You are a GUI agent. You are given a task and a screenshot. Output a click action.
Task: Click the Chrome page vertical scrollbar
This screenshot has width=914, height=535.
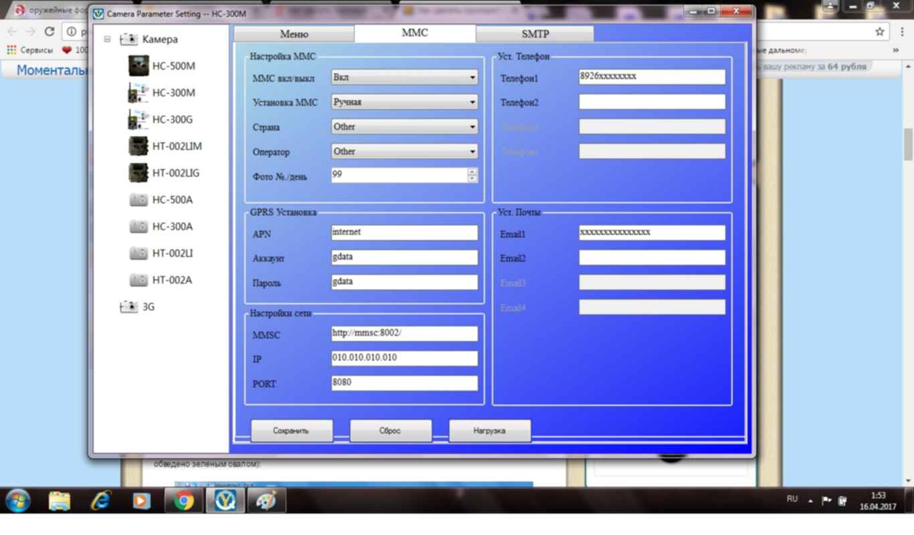tap(908, 144)
